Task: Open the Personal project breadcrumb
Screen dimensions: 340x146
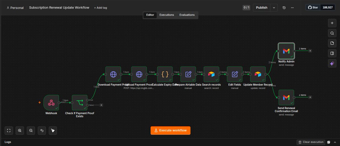Action: point(15,8)
